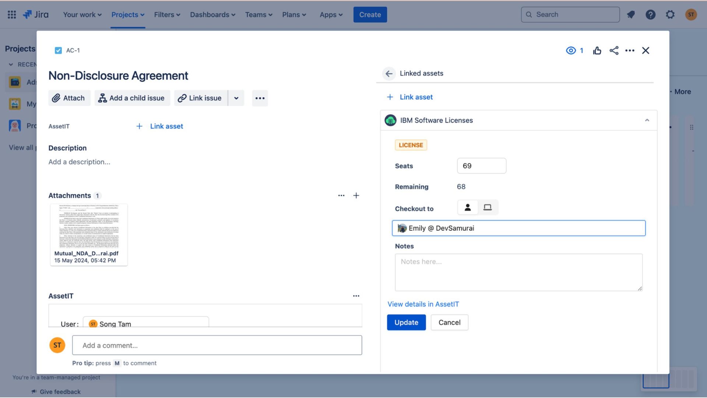
Task: Expand the Projects dropdown in navigation
Action: click(127, 14)
